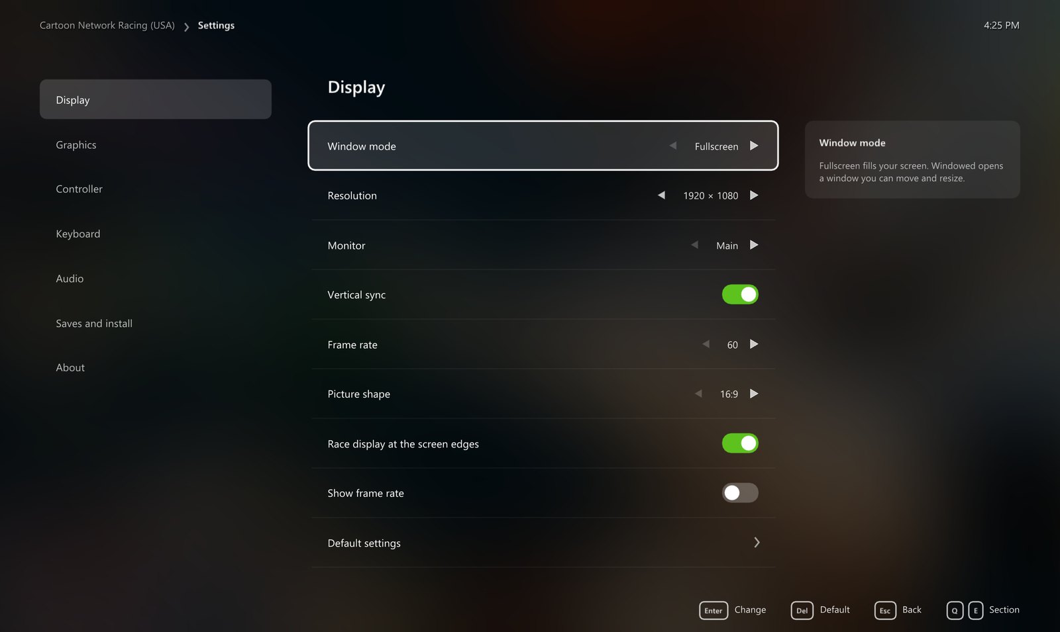The width and height of the screenshot is (1060, 632).
Task: Click the Section label in footer
Action: coord(1004,609)
